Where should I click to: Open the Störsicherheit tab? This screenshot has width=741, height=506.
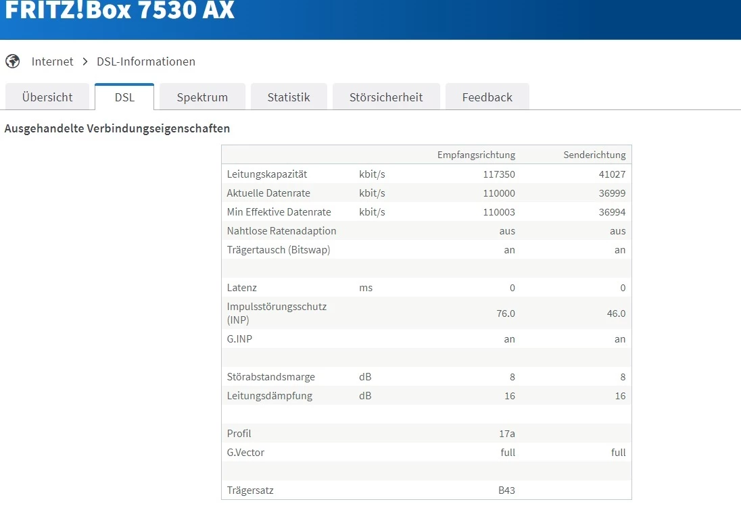pyautogui.click(x=386, y=97)
